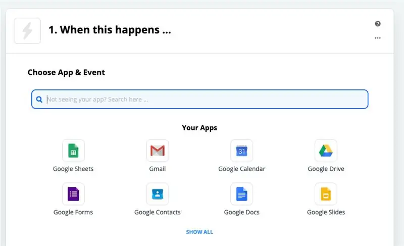Choose the Gmail envelope icon
This screenshot has height=246, width=404.
158,151
